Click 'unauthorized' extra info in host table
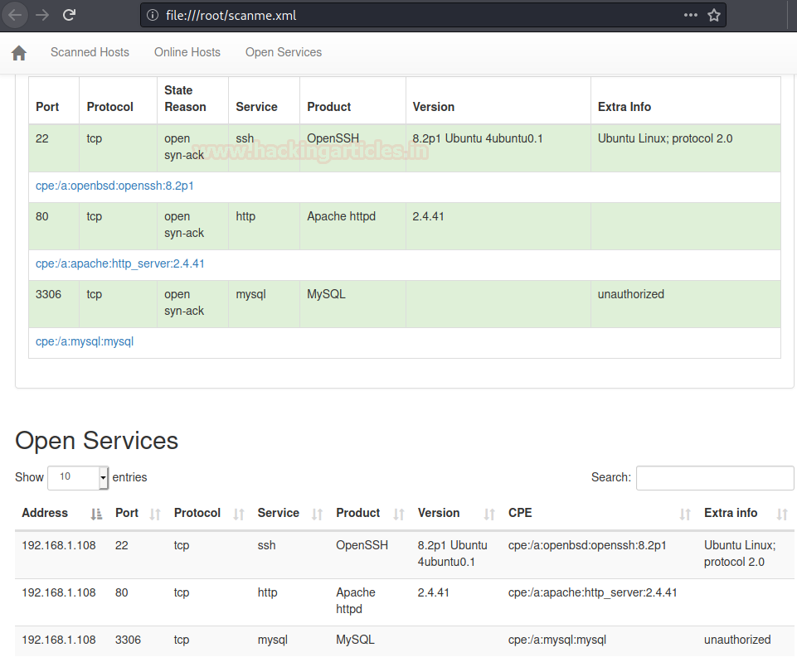 pos(631,294)
